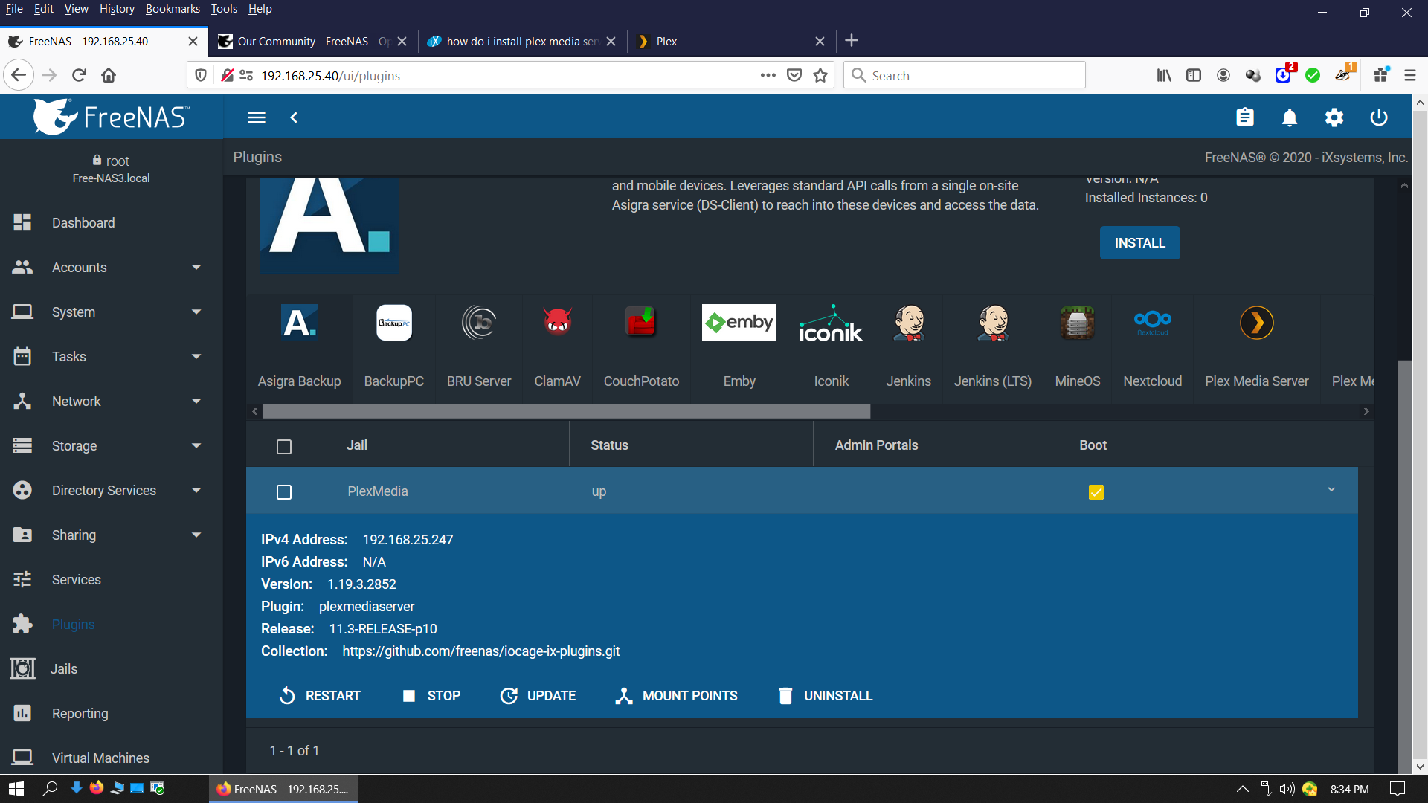Bookmark this page with the star
The image size is (1428, 803).
[x=820, y=75]
